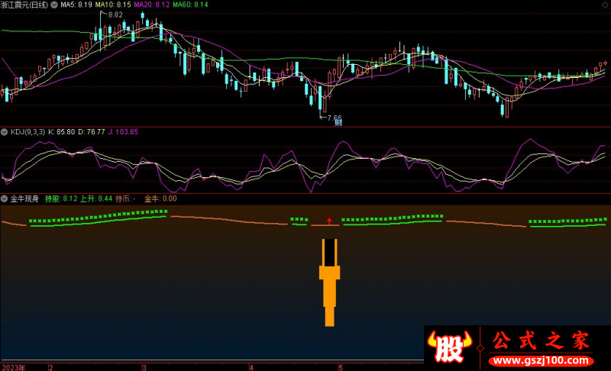Click the MA10 moving average label
611x371 pixels.
coord(113,5)
